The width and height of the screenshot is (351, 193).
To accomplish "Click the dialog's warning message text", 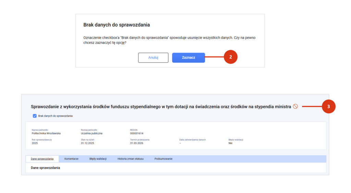I will pyautogui.click(x=169, y=40).
